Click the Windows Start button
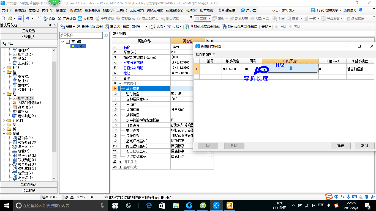Image resolution: width=376 pixels, height=211 pixels. coord(6,205)
